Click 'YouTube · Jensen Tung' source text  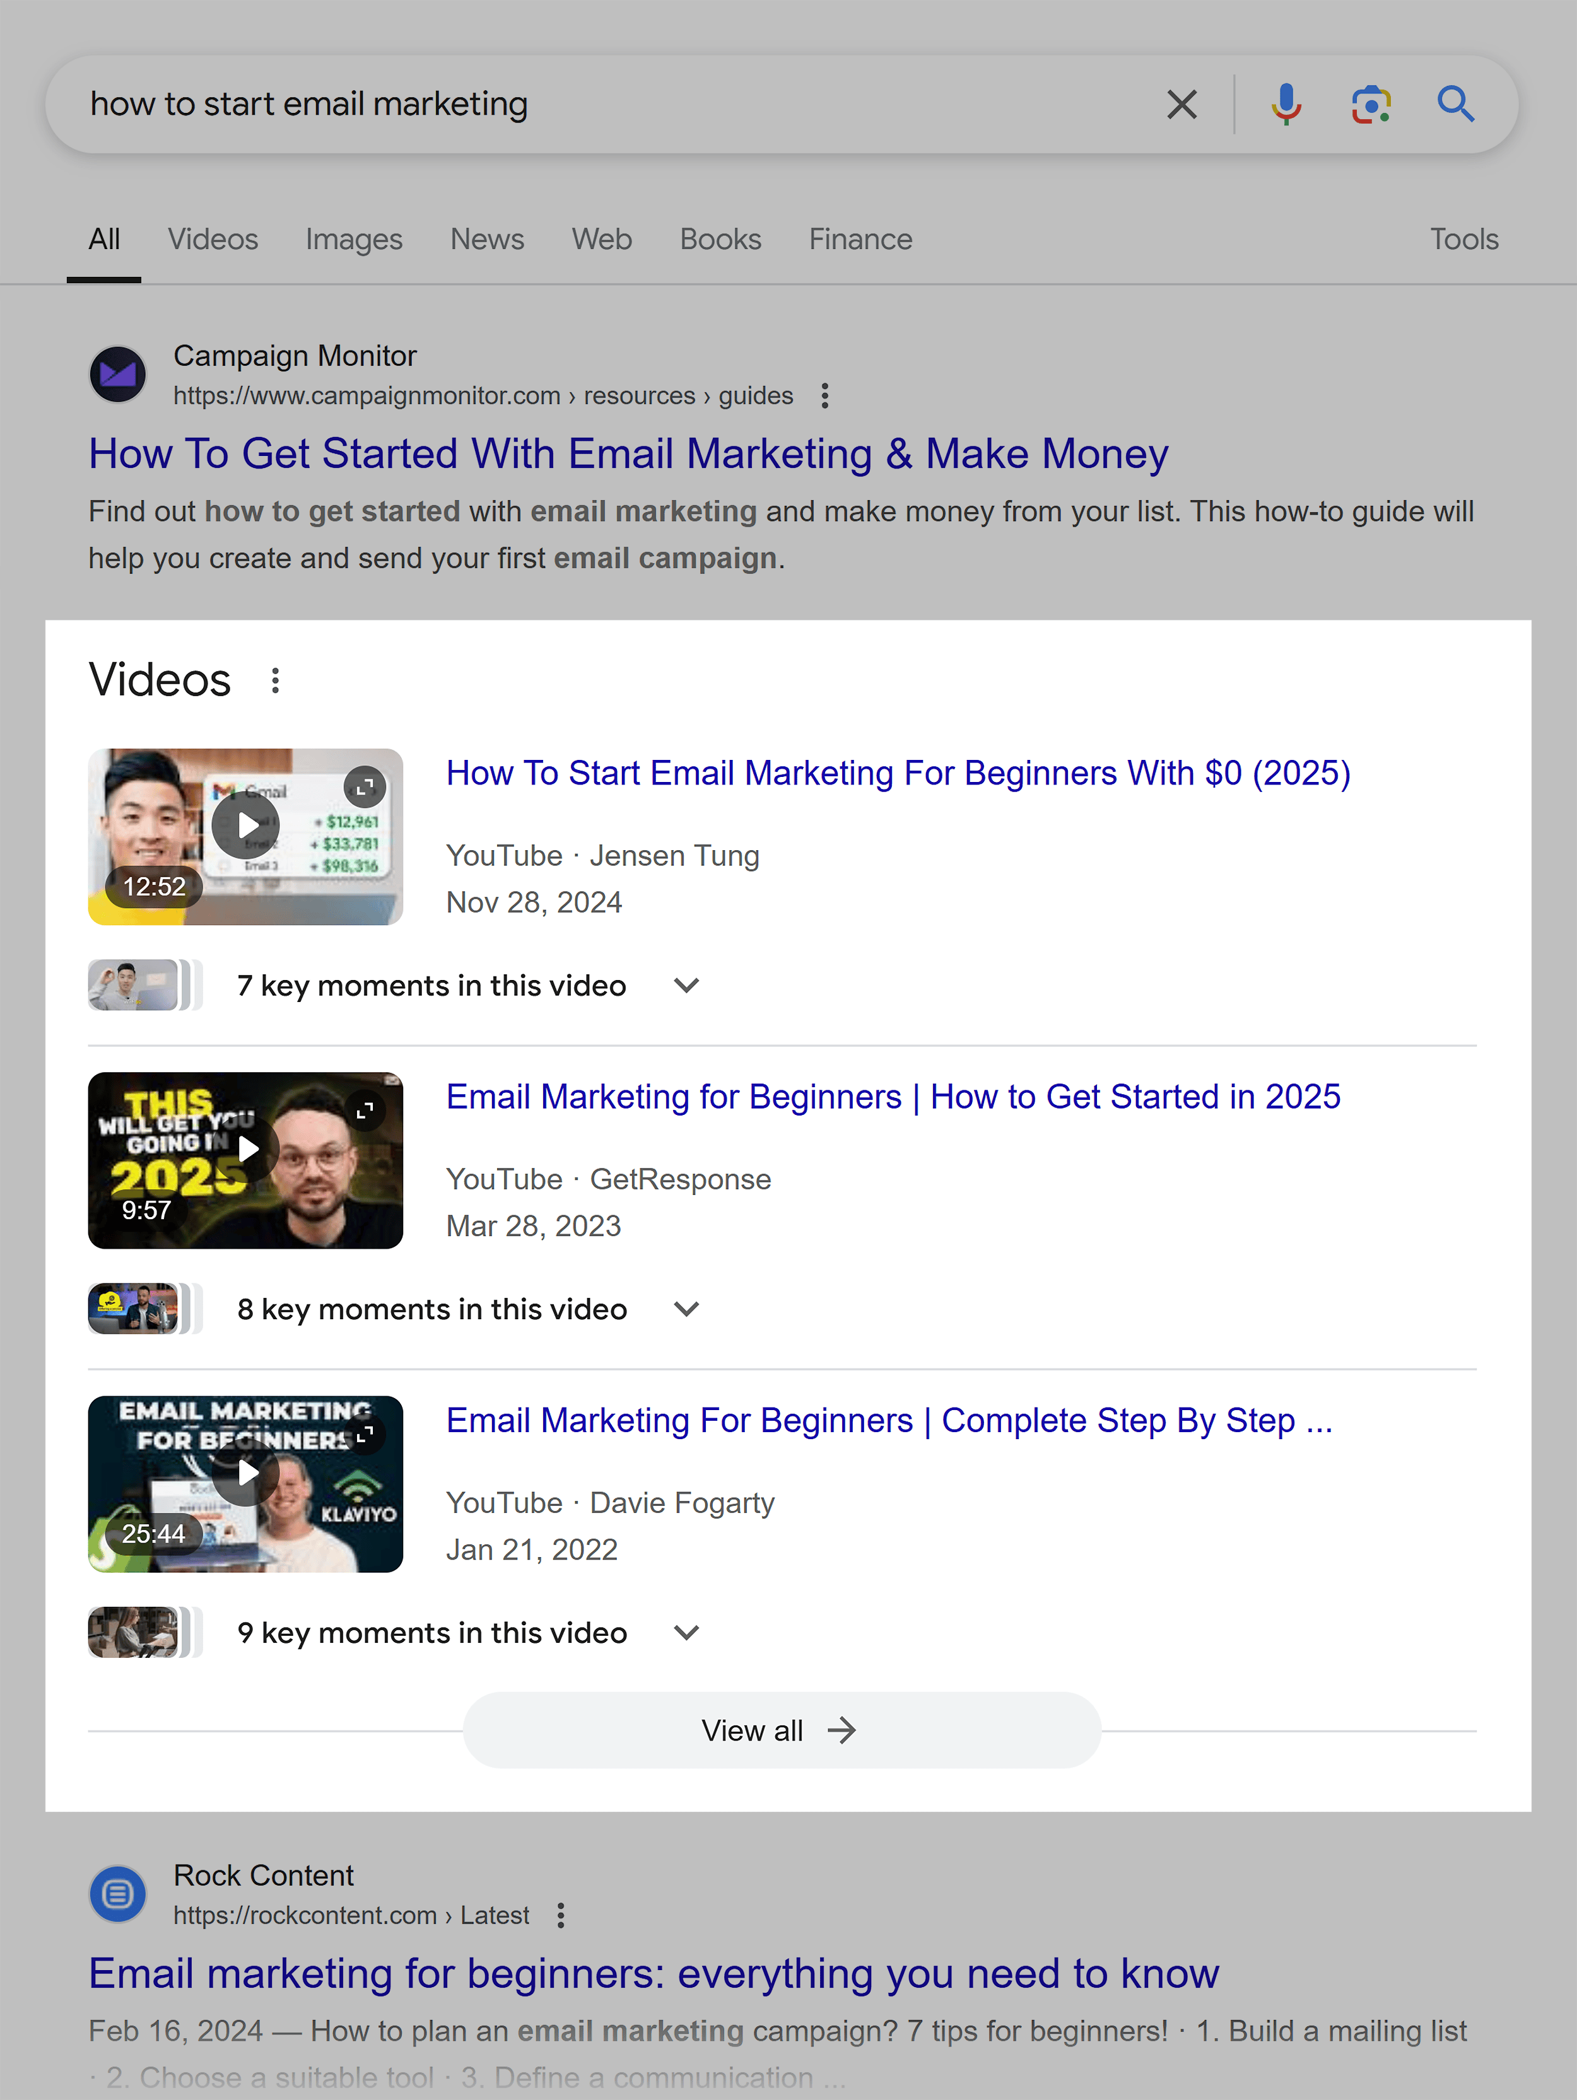603,855
